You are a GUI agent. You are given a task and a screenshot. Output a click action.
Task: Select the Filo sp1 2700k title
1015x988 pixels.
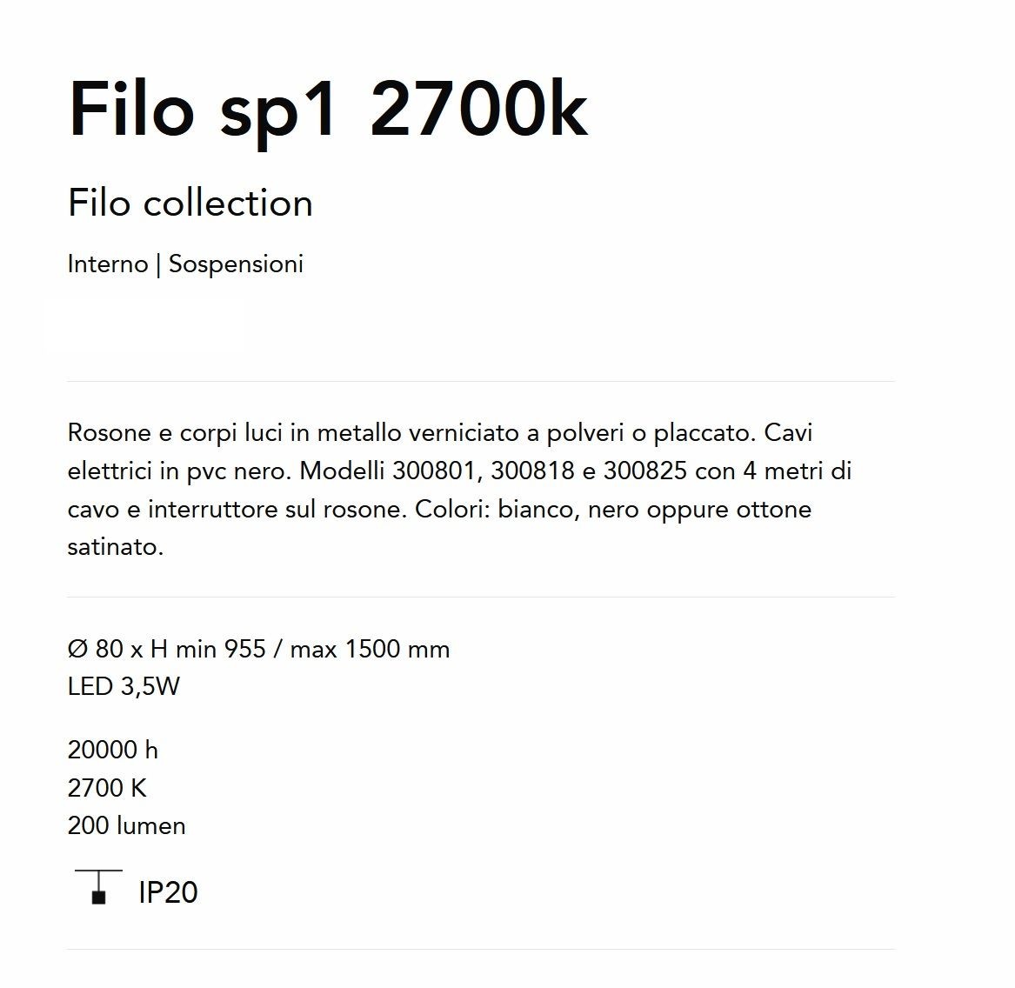(328, 110)
